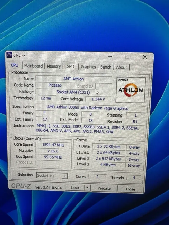Click the L1 Inst. '4-way' associativity

[x=134, y=154]
